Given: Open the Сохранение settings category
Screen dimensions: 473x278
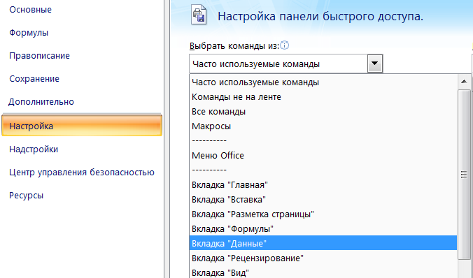Looking at the screenshot, I should (34, 79).
